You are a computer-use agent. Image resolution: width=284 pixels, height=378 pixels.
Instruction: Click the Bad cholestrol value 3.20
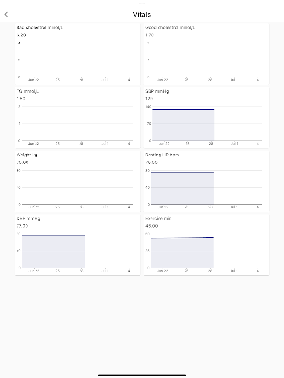[x=21, y=35]
